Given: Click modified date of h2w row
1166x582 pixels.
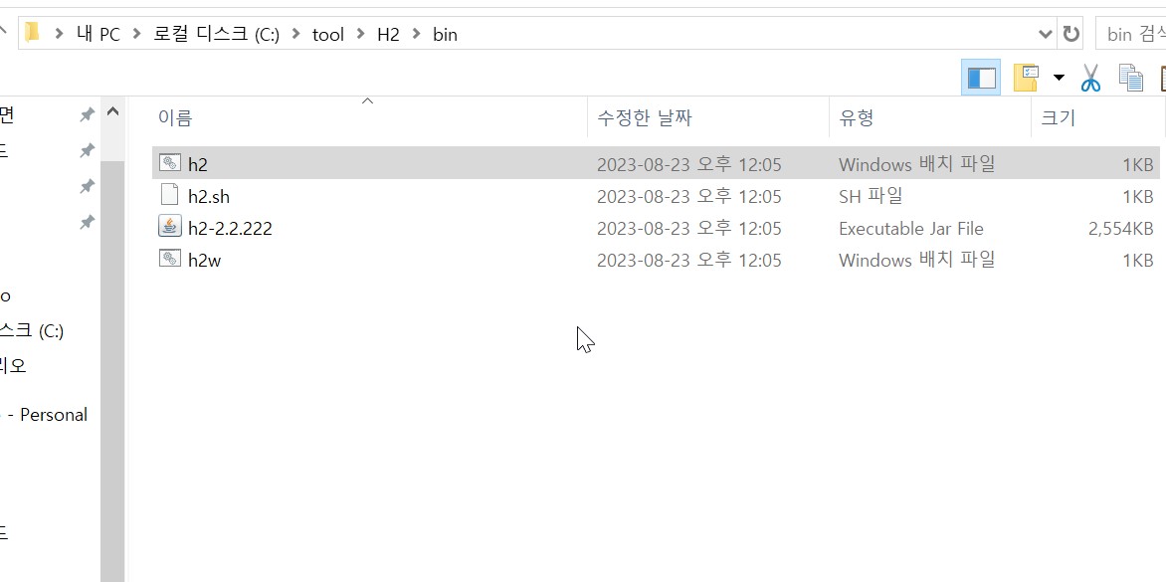Looking at the screenshot, I should [688, 260].
